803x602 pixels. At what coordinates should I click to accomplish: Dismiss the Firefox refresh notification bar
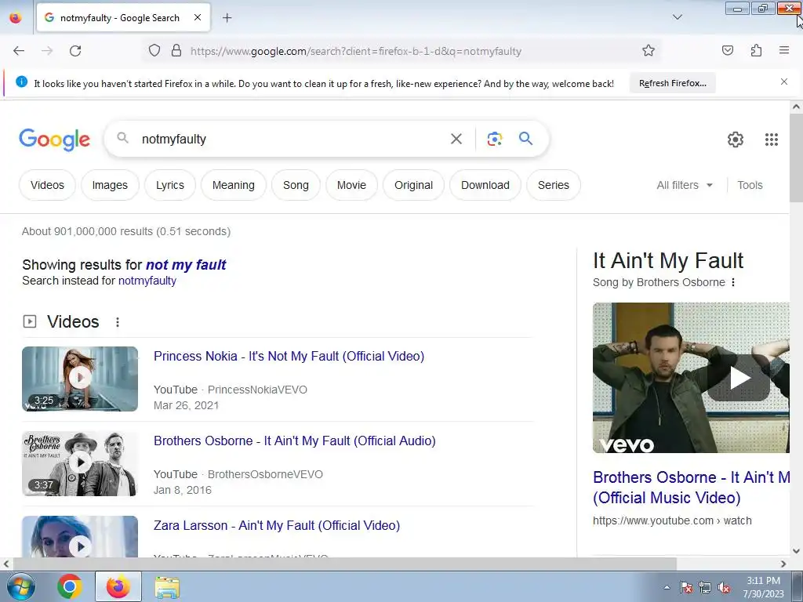[x=783, y=82]
